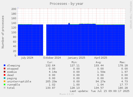Image resolution: width=133 pixels, height=97 pixels.
Task: Click the 'Min:' column header
Action: coord(74,62)
